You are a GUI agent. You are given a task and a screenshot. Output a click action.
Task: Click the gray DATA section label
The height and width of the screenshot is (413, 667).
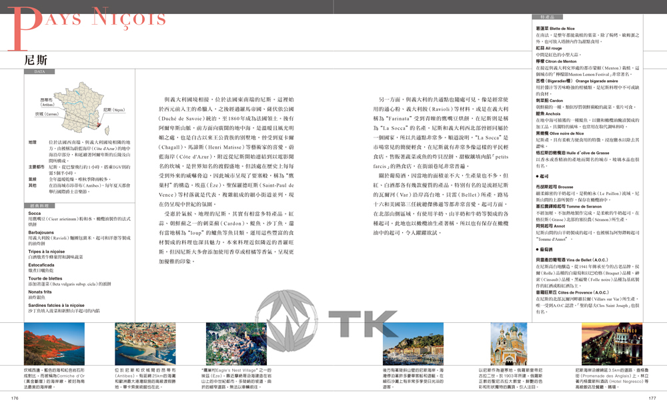(x=39, y=71)
